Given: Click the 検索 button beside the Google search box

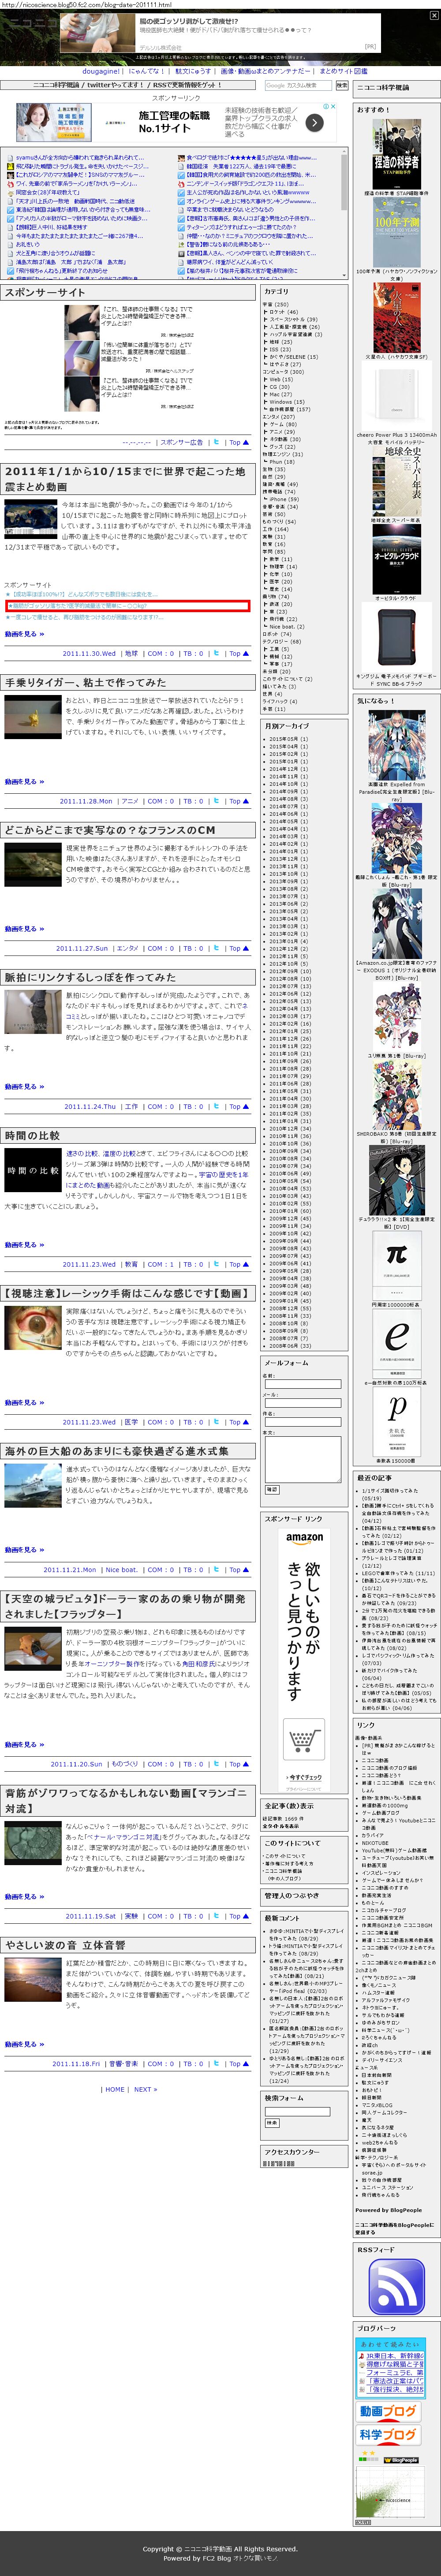Looking at the screenshot, I should point(341,86).
